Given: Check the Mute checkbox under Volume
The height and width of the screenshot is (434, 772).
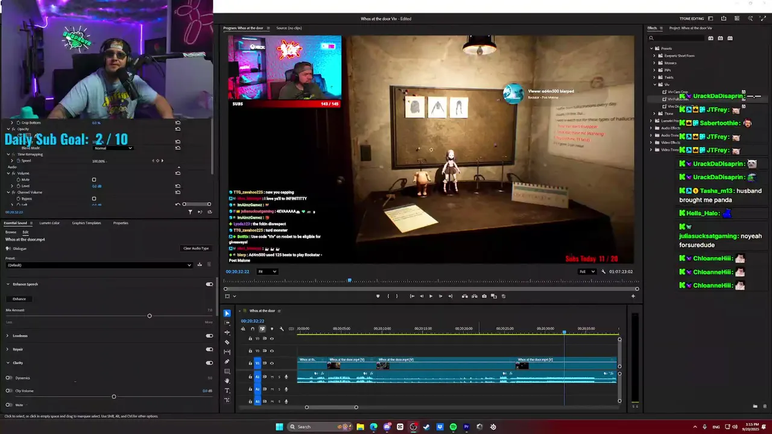Looking at the screenshot, I should pos(94,180).
